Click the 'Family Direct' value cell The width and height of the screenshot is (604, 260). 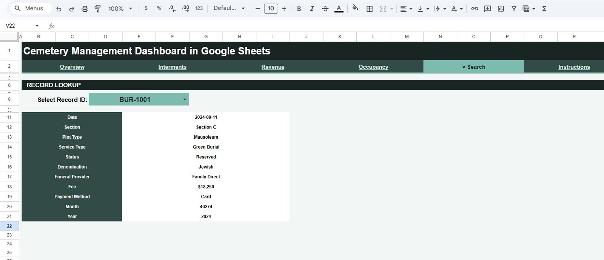(x=206, y=177)
